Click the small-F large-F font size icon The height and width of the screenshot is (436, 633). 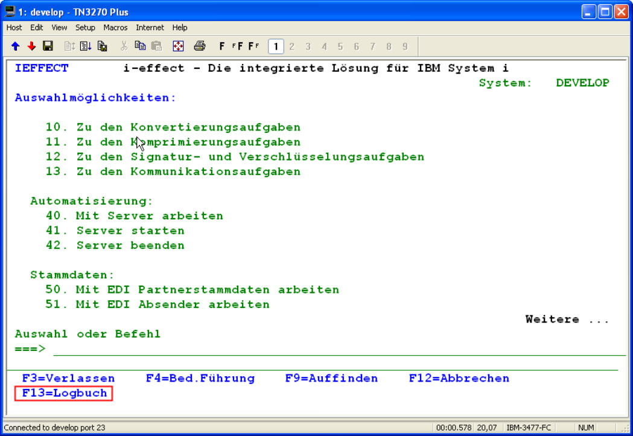tap(238, 46)
